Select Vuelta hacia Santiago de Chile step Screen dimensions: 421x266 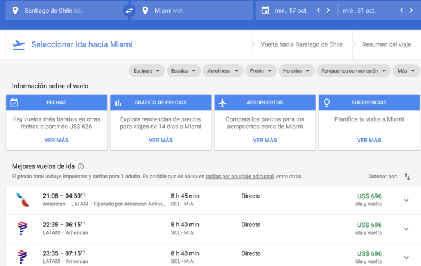tap(301, 45)
